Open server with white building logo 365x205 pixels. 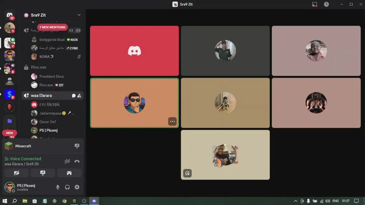[9, 81]
